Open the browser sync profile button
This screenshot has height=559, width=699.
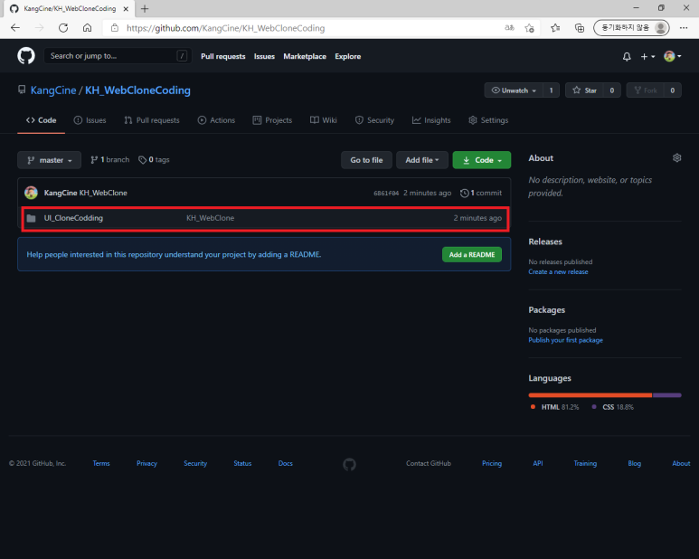click(631, 28)
